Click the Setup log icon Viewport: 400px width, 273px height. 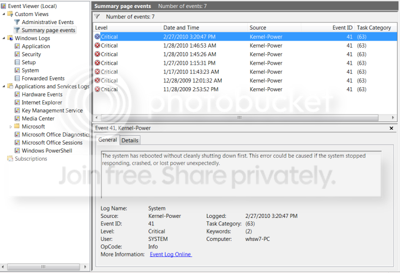click(17, 62)
